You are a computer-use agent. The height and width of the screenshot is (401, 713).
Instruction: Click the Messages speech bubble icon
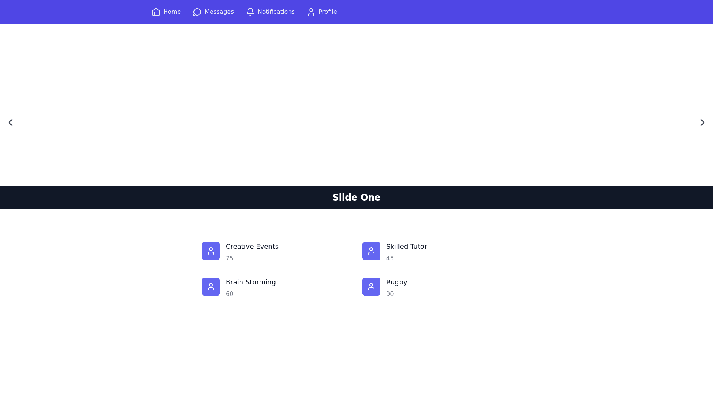(x=197, y=12)
